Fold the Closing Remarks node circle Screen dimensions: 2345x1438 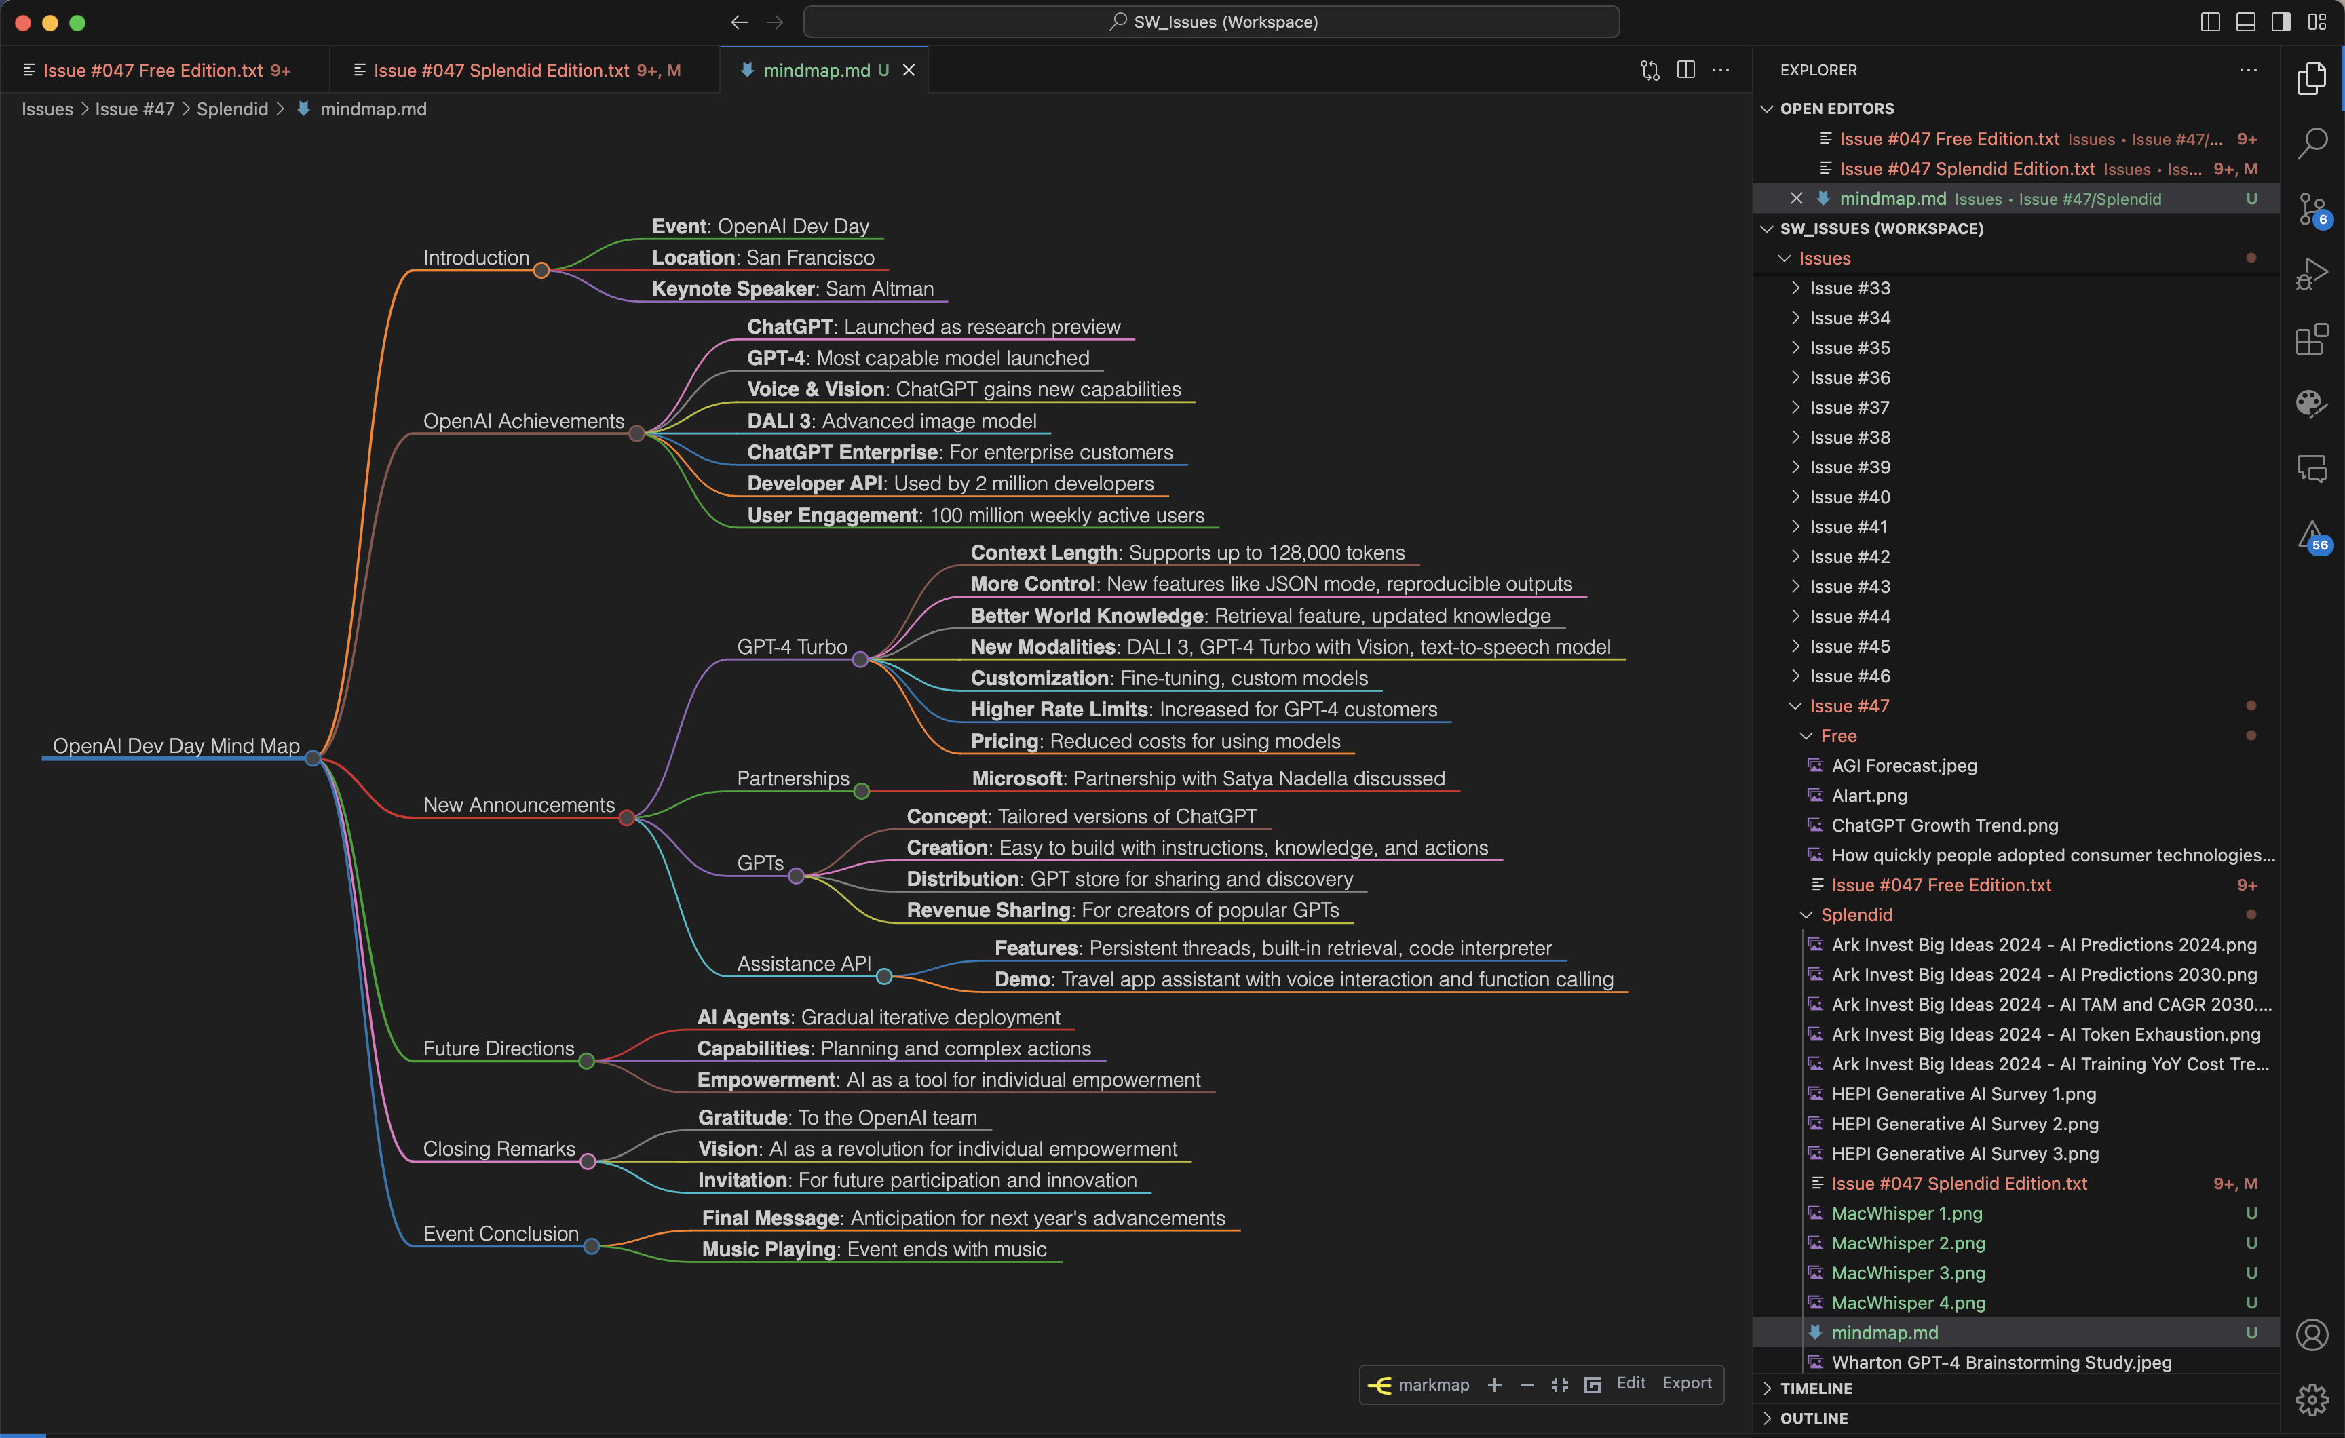coord(588,1161)
